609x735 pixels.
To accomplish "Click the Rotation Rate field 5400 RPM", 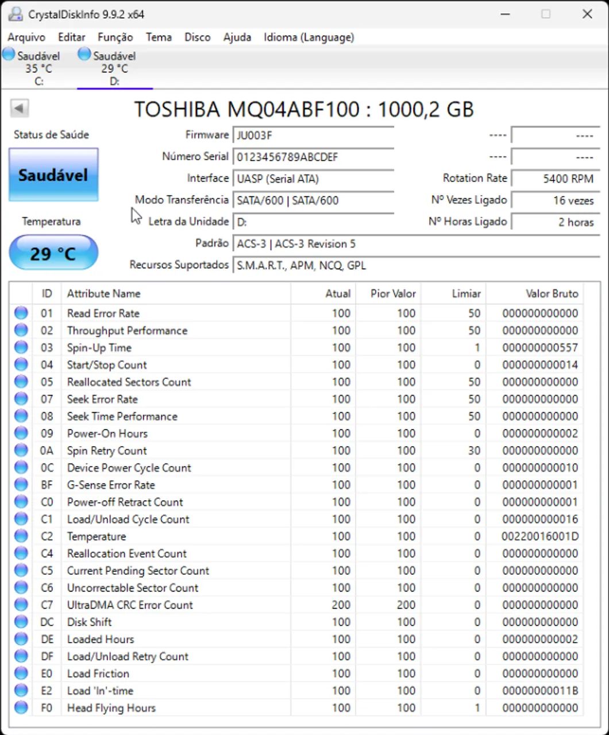I will [555, 179].
